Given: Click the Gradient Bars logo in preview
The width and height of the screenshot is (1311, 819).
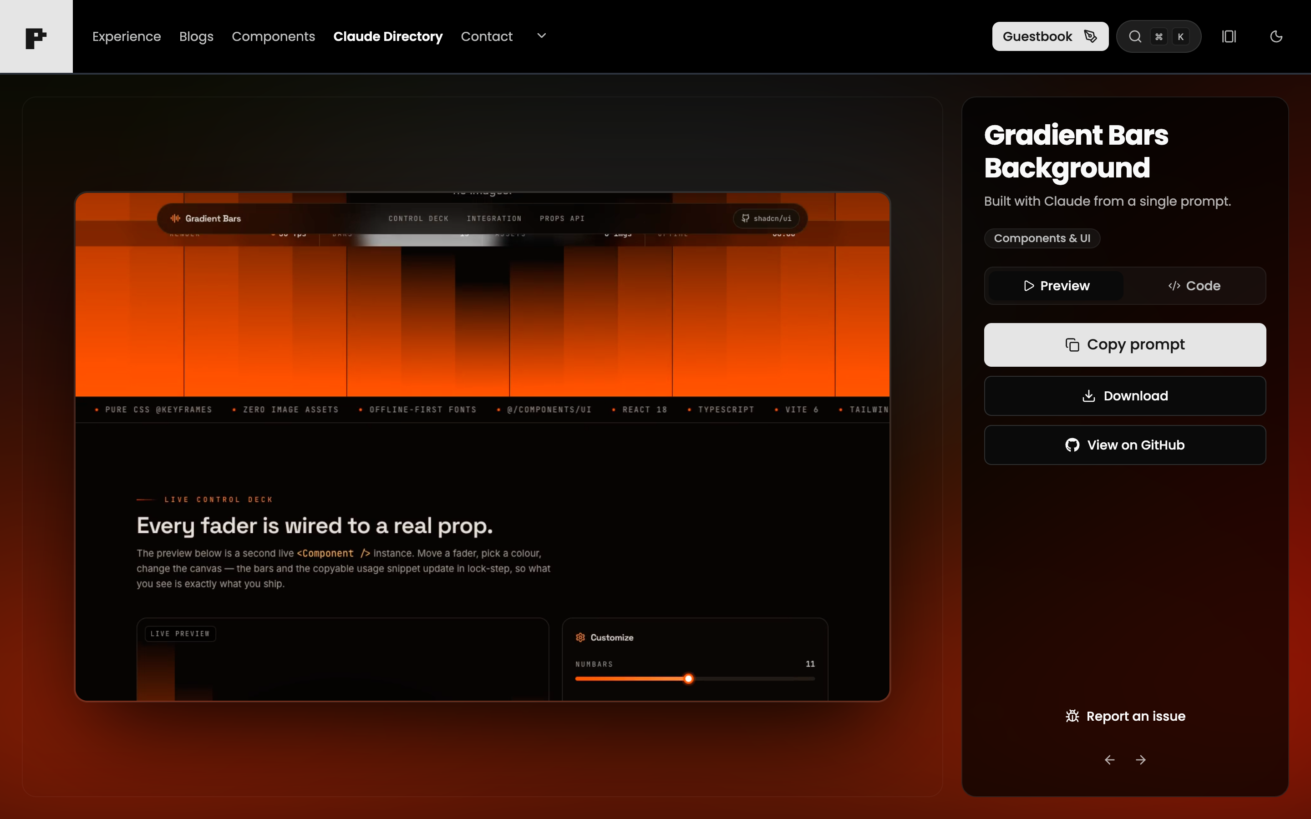Looking at the screenshot, I should (205, 218).
